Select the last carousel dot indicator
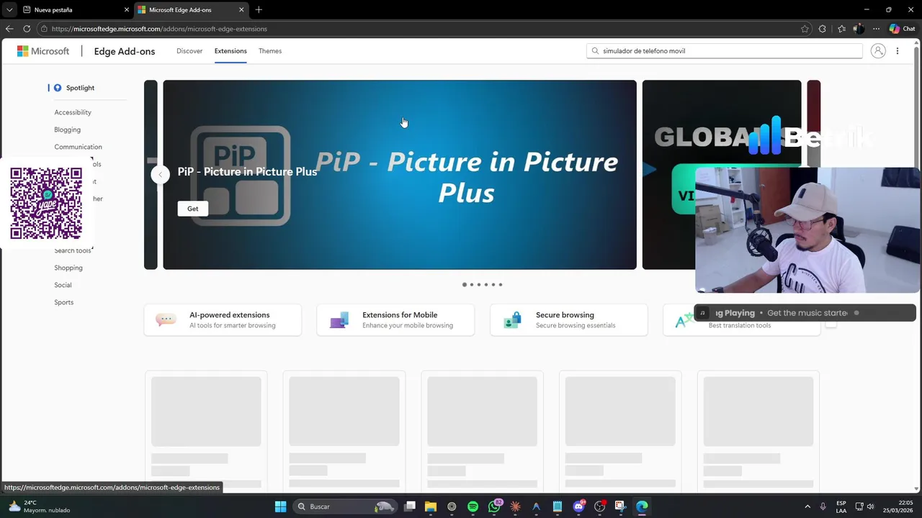This screenshot has width=922, height=518. [x=501, y=284]
